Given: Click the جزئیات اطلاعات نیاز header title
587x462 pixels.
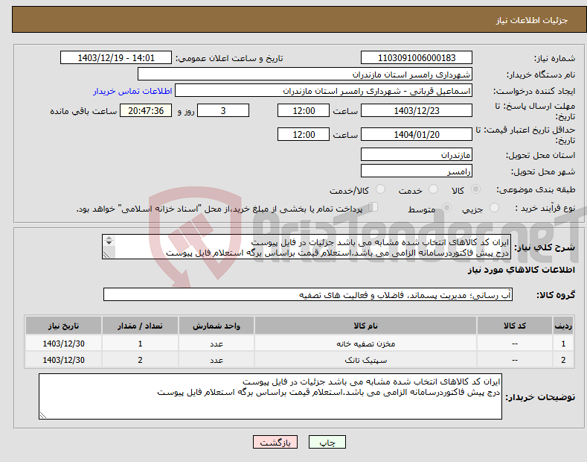Looking at the screenshot, I should [532, 20].
